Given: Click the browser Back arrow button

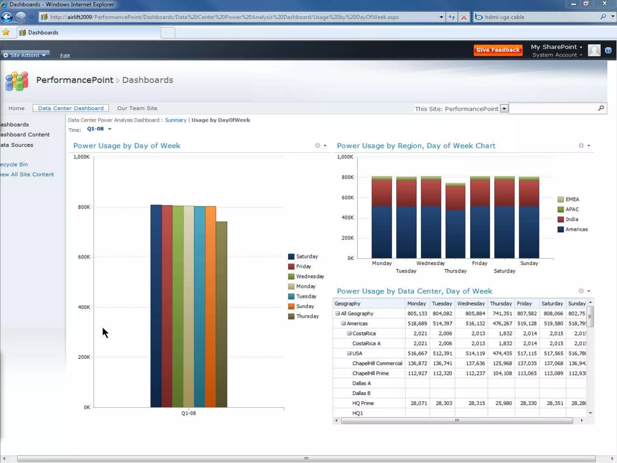Looking at the screenshot, I should [7, 17].
